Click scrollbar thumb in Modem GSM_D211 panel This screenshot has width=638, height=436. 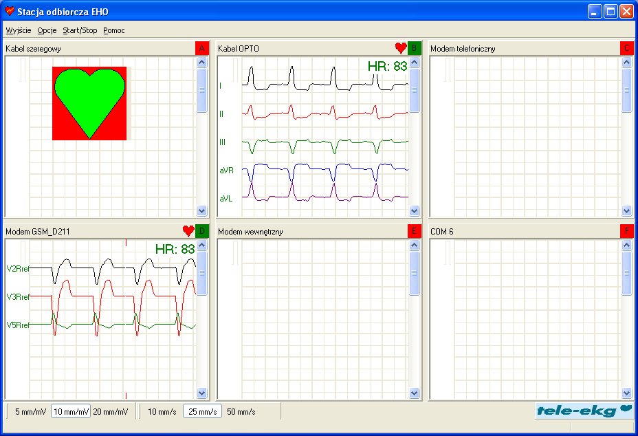(x=202, y=273)
